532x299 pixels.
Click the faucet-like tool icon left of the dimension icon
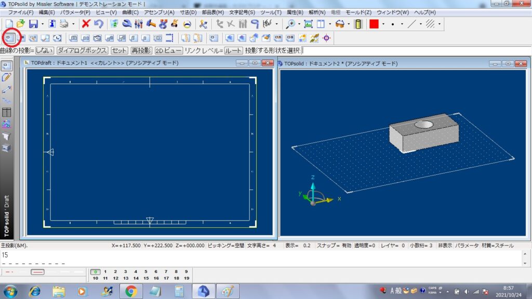[x=255, y=24]
